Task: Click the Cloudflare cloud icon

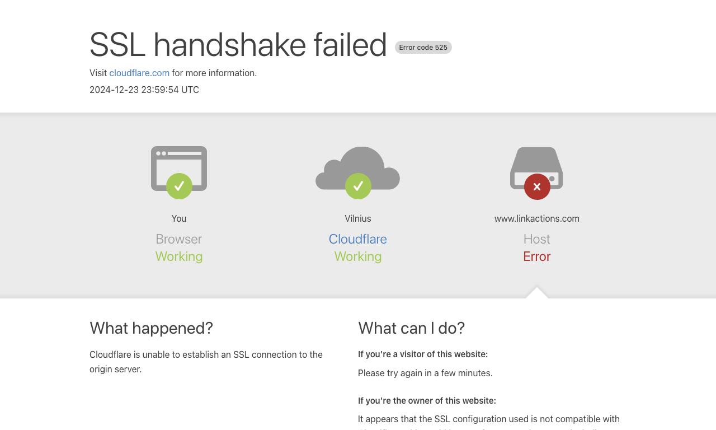Action: tap(358, 168)
